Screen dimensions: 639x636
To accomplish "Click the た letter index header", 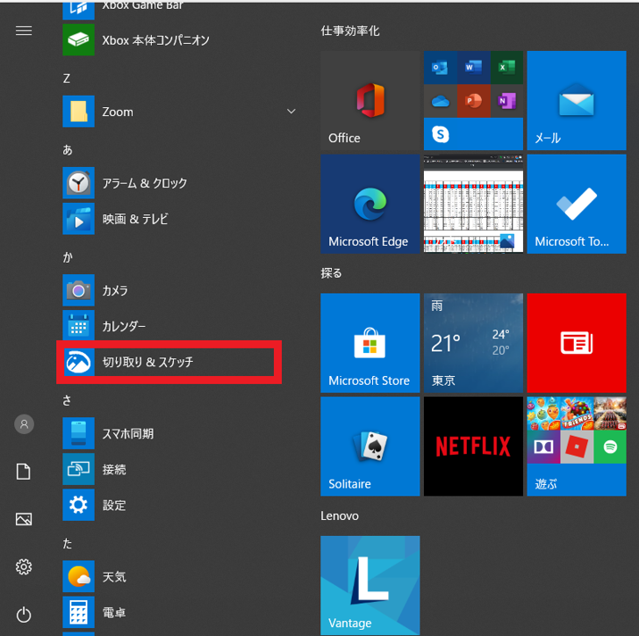I will tap(67, 543).
